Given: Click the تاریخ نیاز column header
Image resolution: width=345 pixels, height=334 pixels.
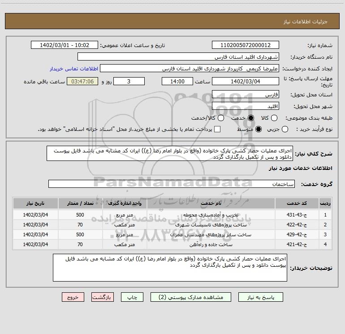Looking at the screenshot, I should [x=35, y=203].
